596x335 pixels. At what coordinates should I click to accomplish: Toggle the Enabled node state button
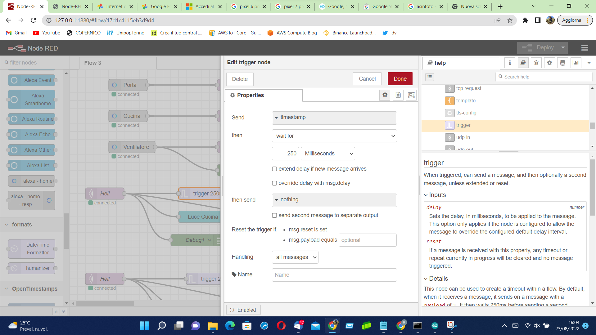pos(243,310)
